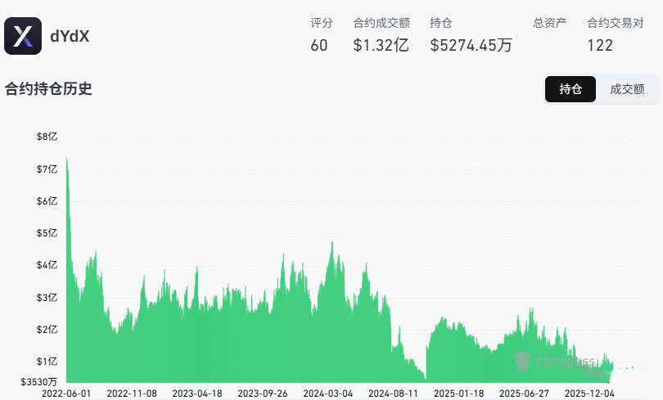The height and width of the screenshot is (400, 663).
Task: Click the dYdX exchange name
Action: 70,36
